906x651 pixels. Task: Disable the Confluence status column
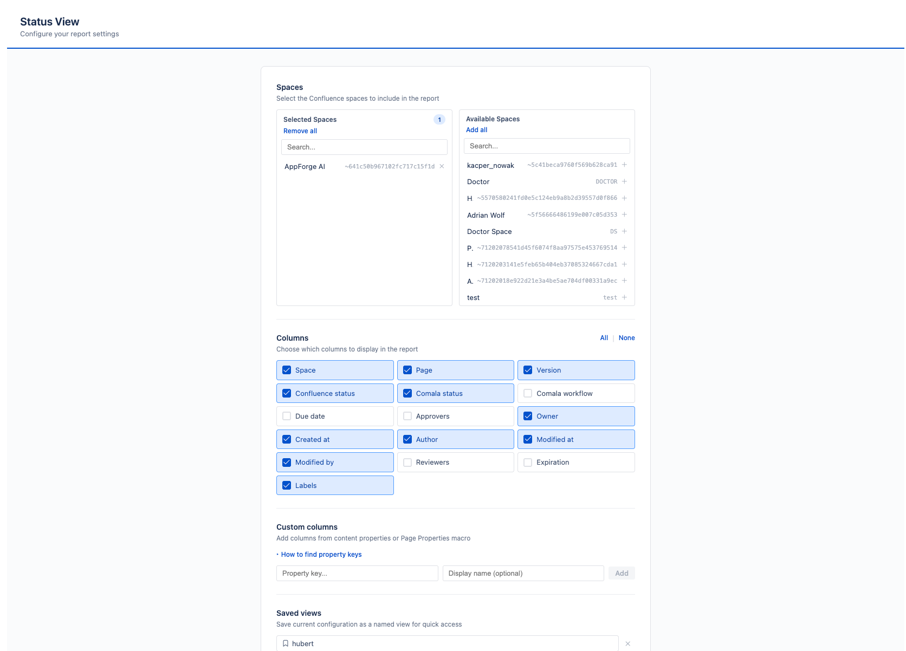(x=287, y=393)
